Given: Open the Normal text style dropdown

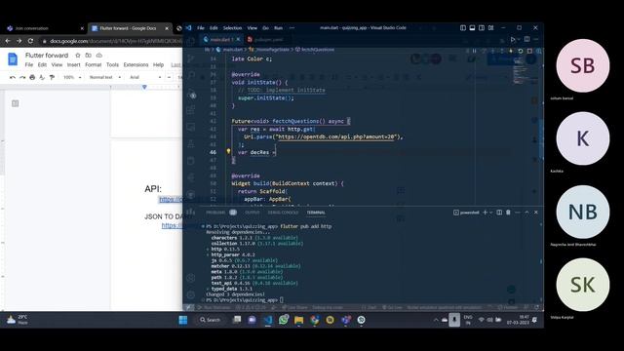Looking at the screenshot, I should (105, 77).
